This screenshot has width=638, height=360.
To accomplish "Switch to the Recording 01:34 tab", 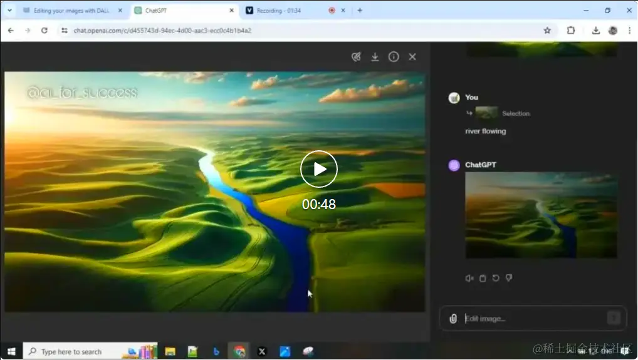I will pos(279,11).
